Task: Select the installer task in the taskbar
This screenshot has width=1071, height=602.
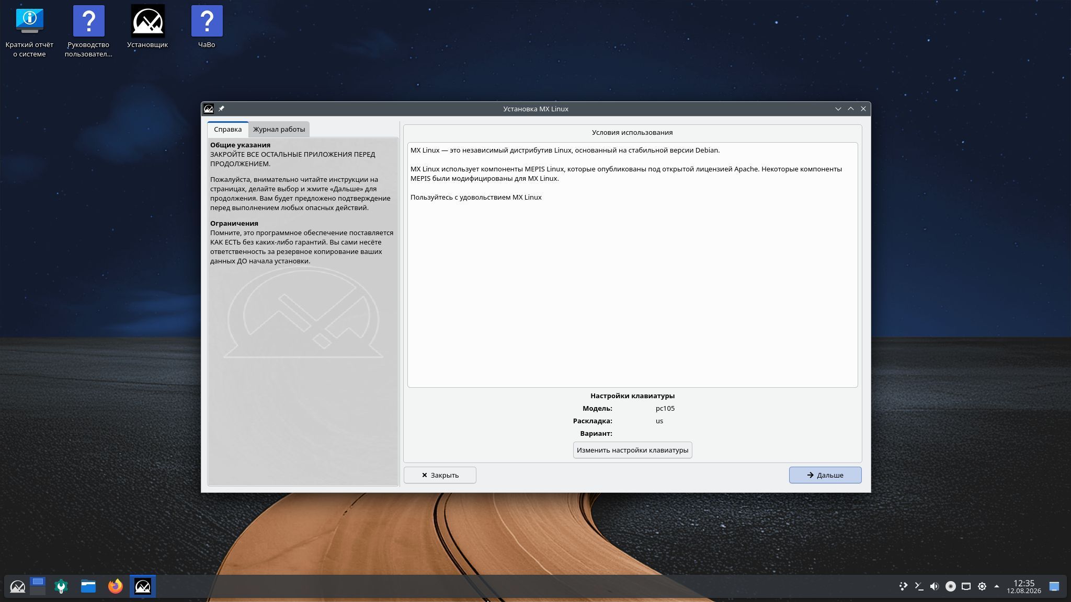Action: tap(143, 586)
